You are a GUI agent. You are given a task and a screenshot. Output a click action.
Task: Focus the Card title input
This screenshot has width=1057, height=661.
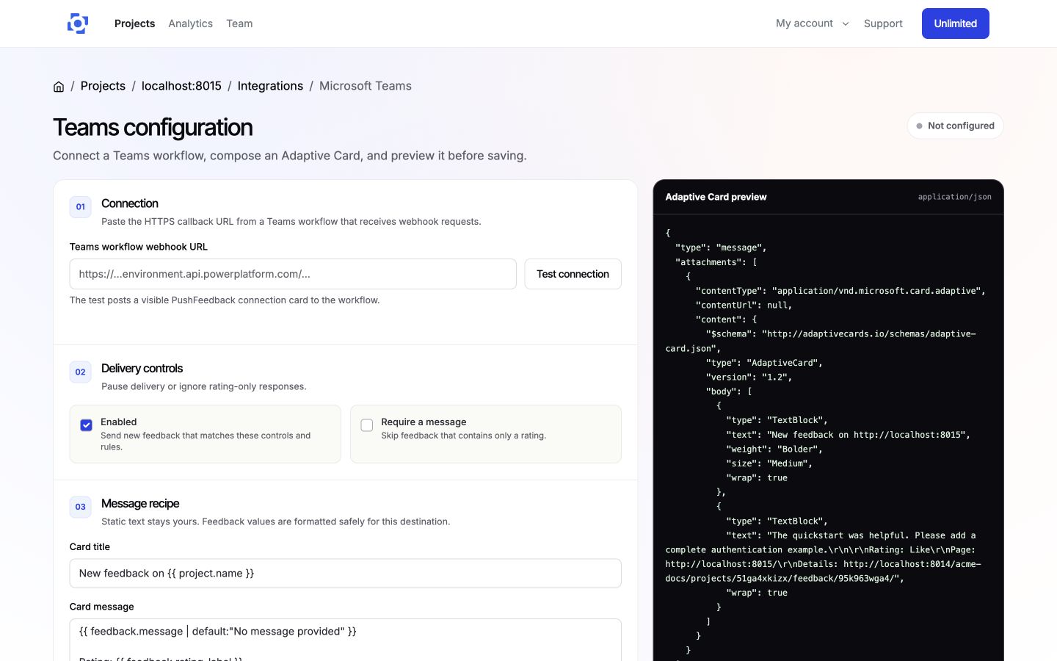[345, 574]
